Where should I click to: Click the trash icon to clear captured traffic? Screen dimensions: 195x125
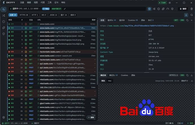pyautogui.click(x=192, y=9)
